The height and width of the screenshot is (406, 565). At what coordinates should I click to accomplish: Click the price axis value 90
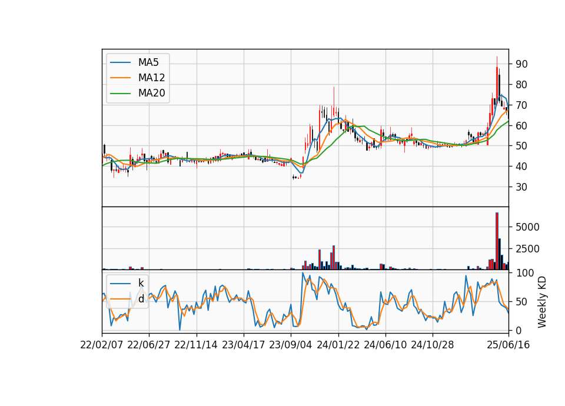point(522,64)
